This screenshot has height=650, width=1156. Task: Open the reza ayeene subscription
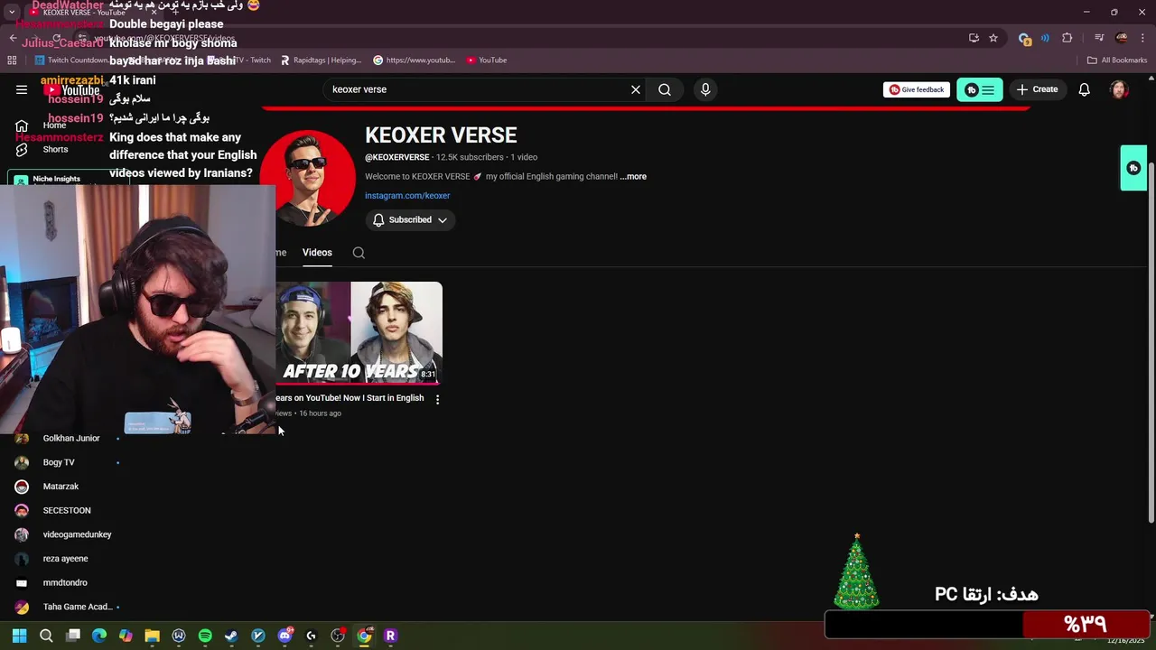(x=63, y=559)
